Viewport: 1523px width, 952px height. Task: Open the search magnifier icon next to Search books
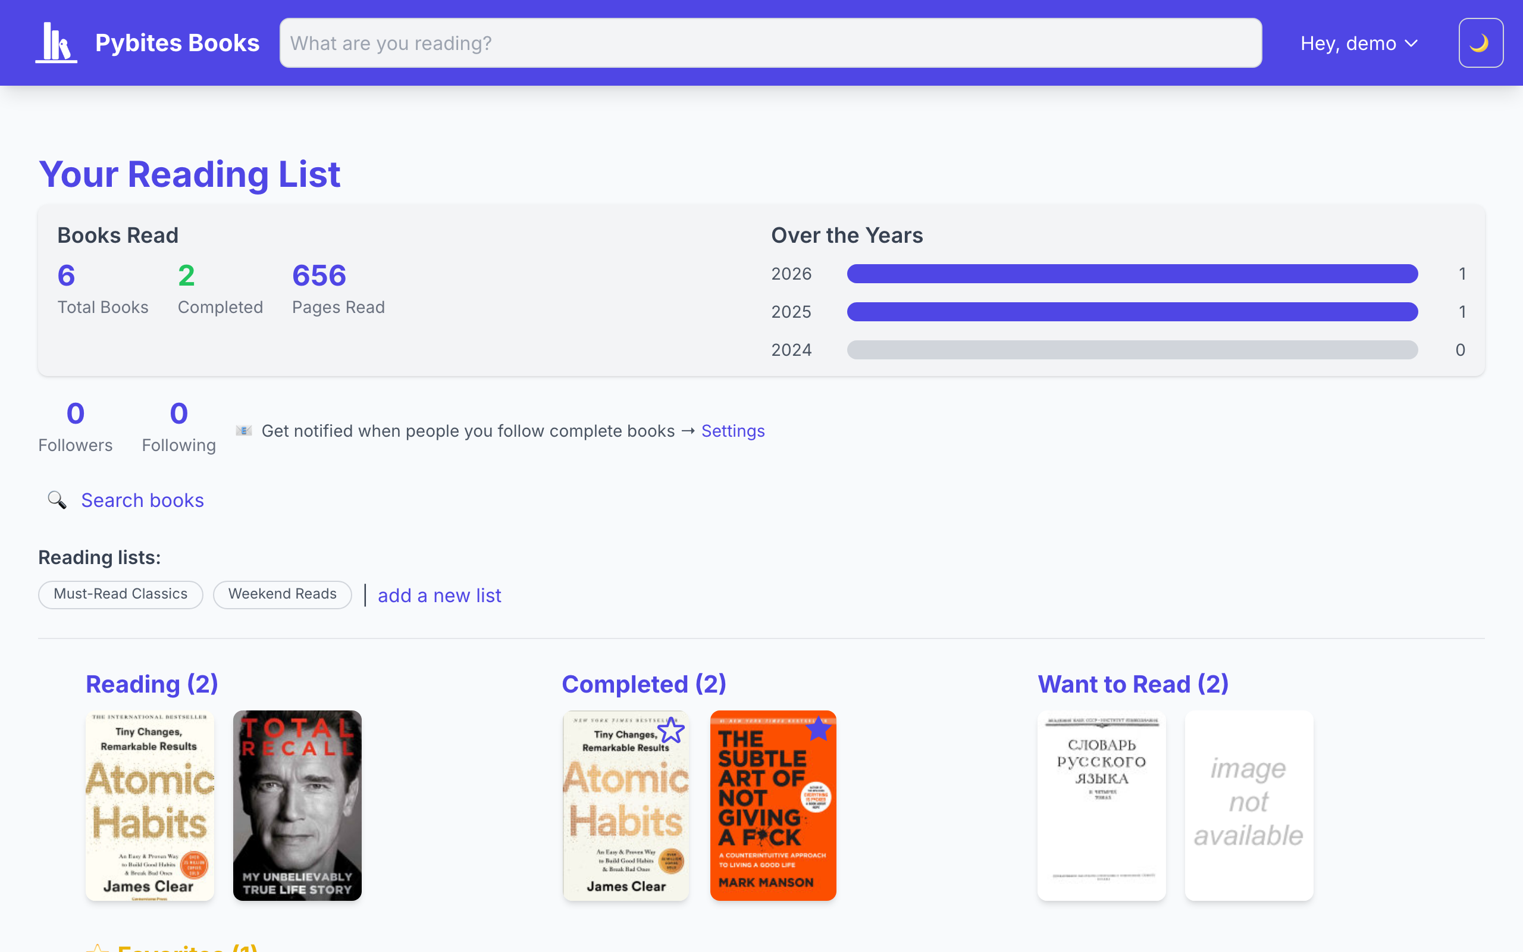[57, 499]
